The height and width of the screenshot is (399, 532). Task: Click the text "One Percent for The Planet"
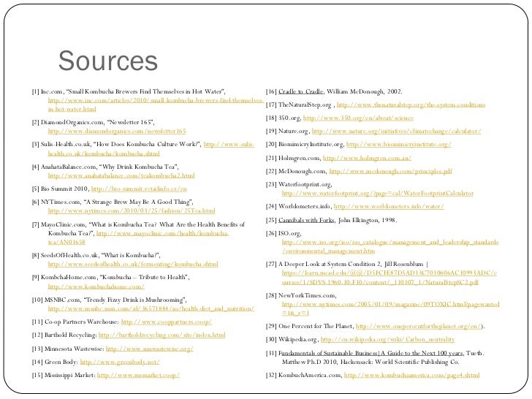tap(316, 326)
